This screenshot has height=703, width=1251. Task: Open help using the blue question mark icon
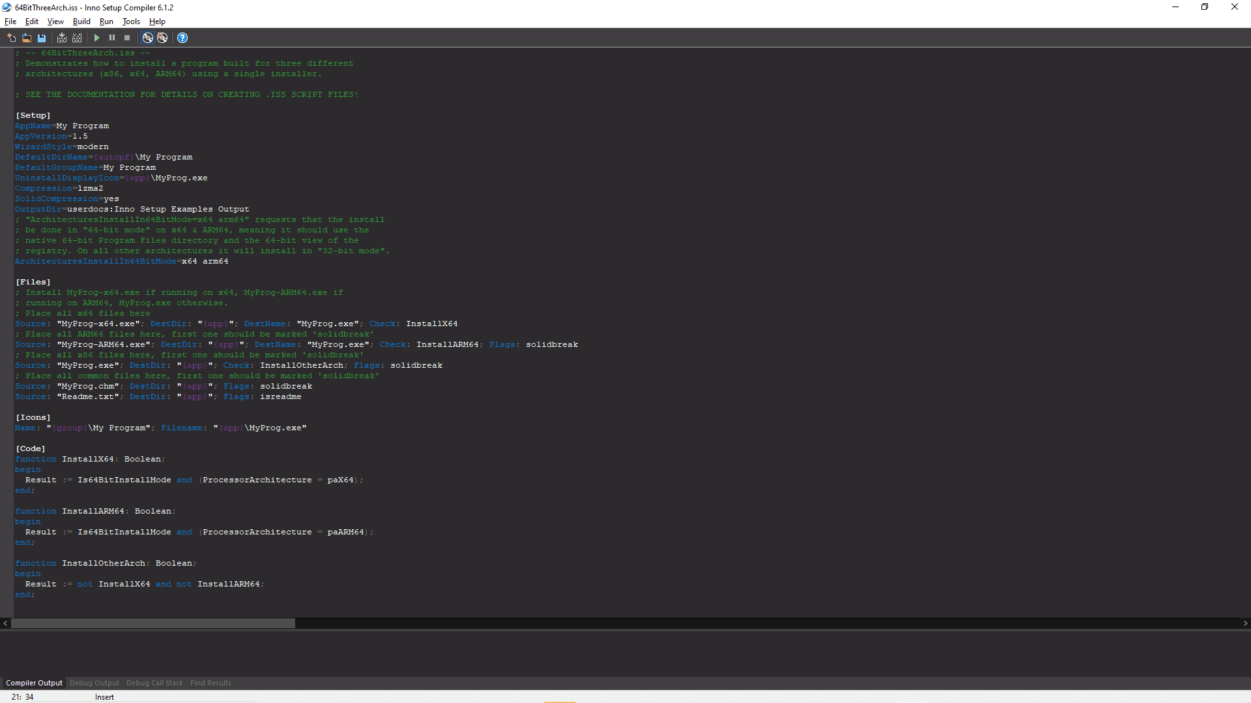tap(182, 38)
